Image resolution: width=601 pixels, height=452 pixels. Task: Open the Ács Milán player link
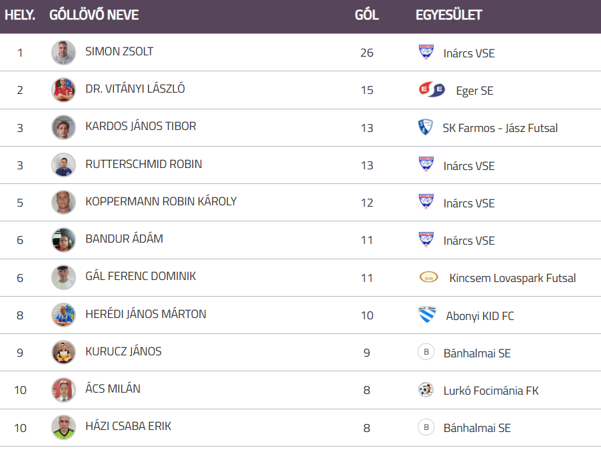(x=113, y=389)
